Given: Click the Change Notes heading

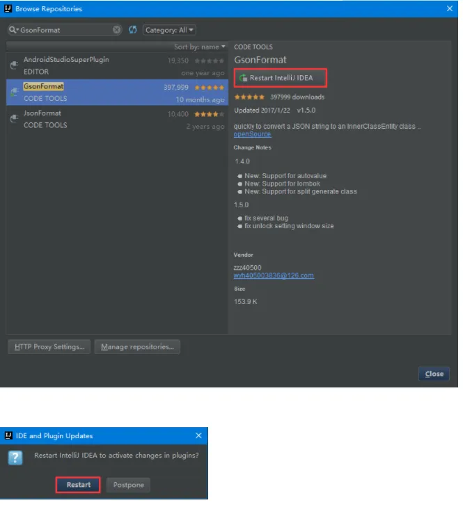Looking at the screenshot, I should coord(253,147).
